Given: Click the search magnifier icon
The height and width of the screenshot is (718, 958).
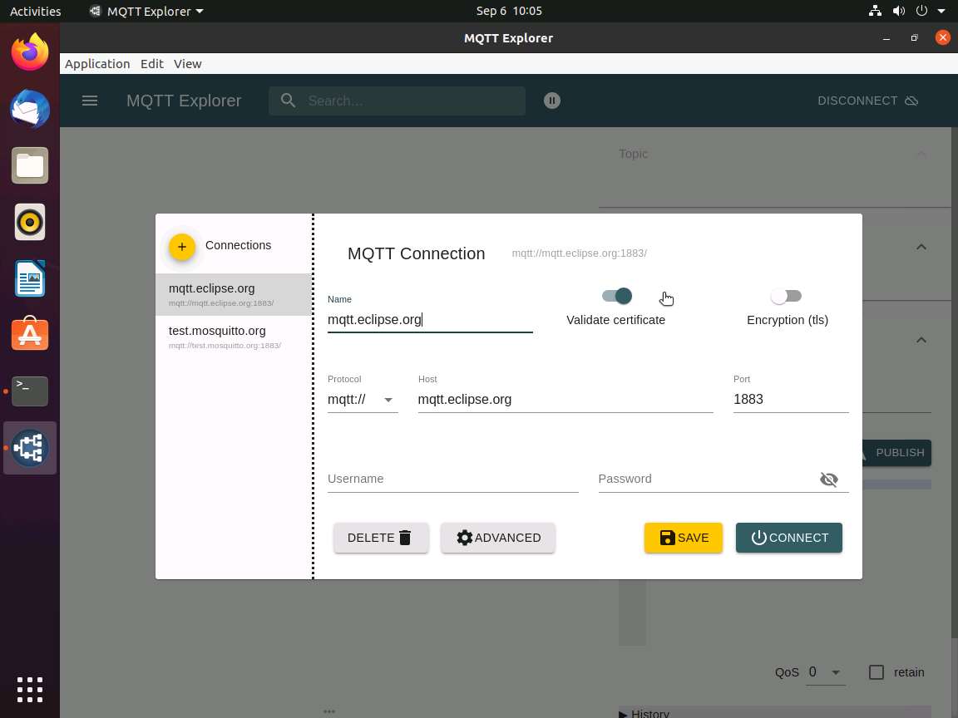Looking at the screenshot, I should click(x=288, y=101).
